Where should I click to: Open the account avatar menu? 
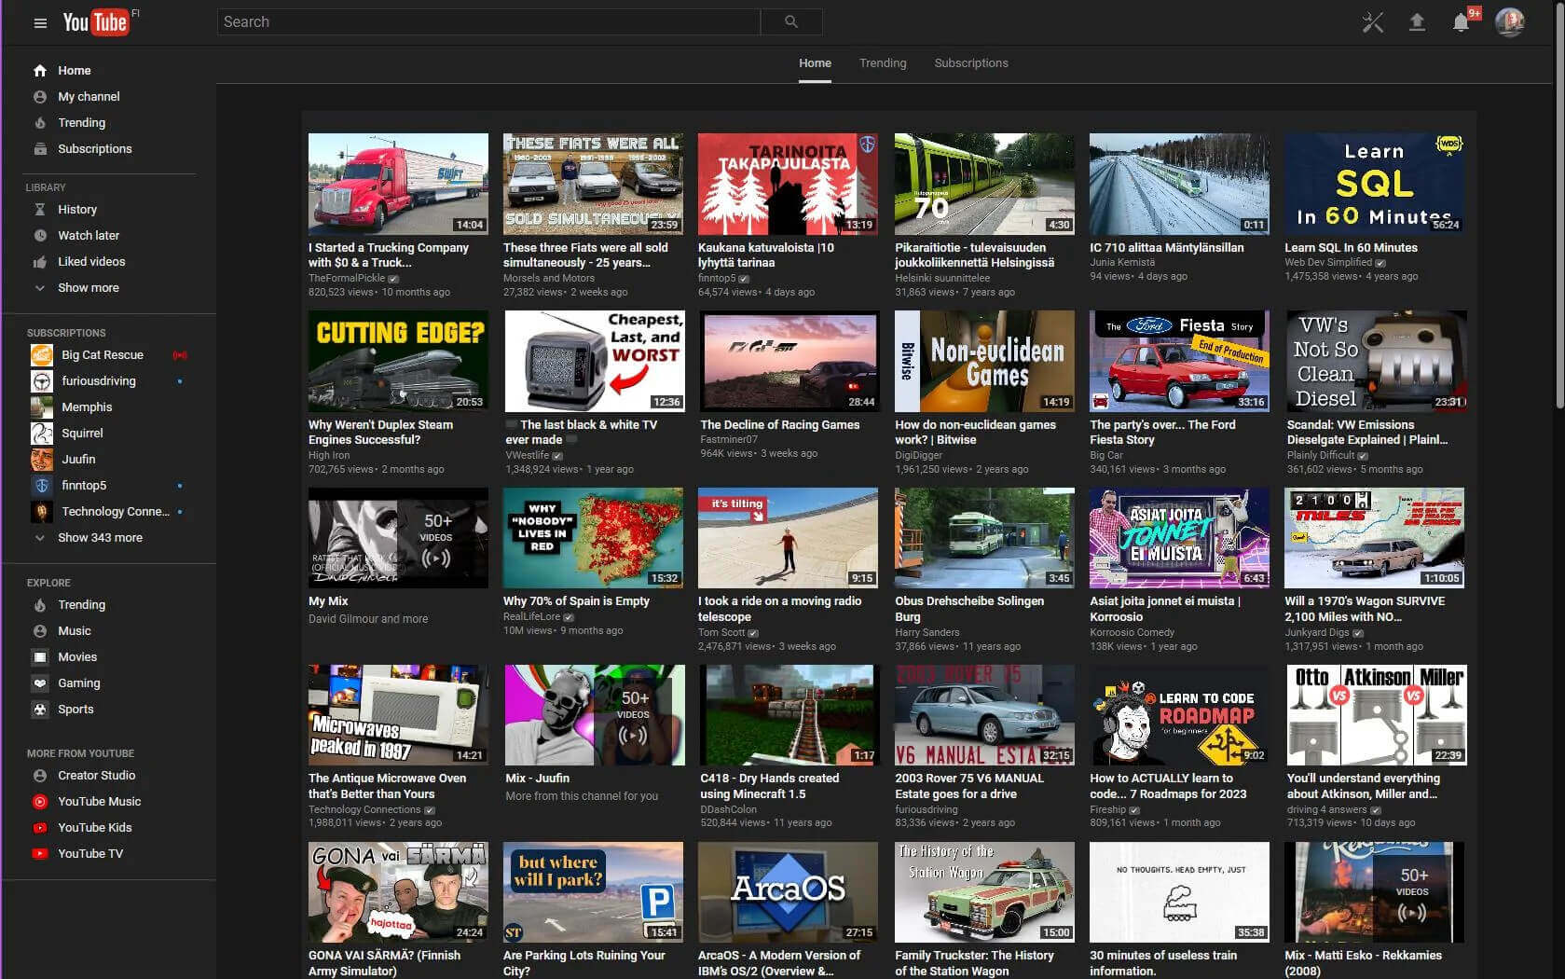pos(1510,21)
